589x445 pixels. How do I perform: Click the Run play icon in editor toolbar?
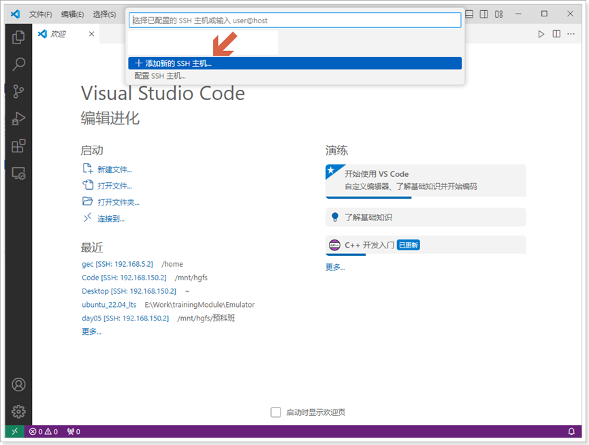click(x=541, y=34)
